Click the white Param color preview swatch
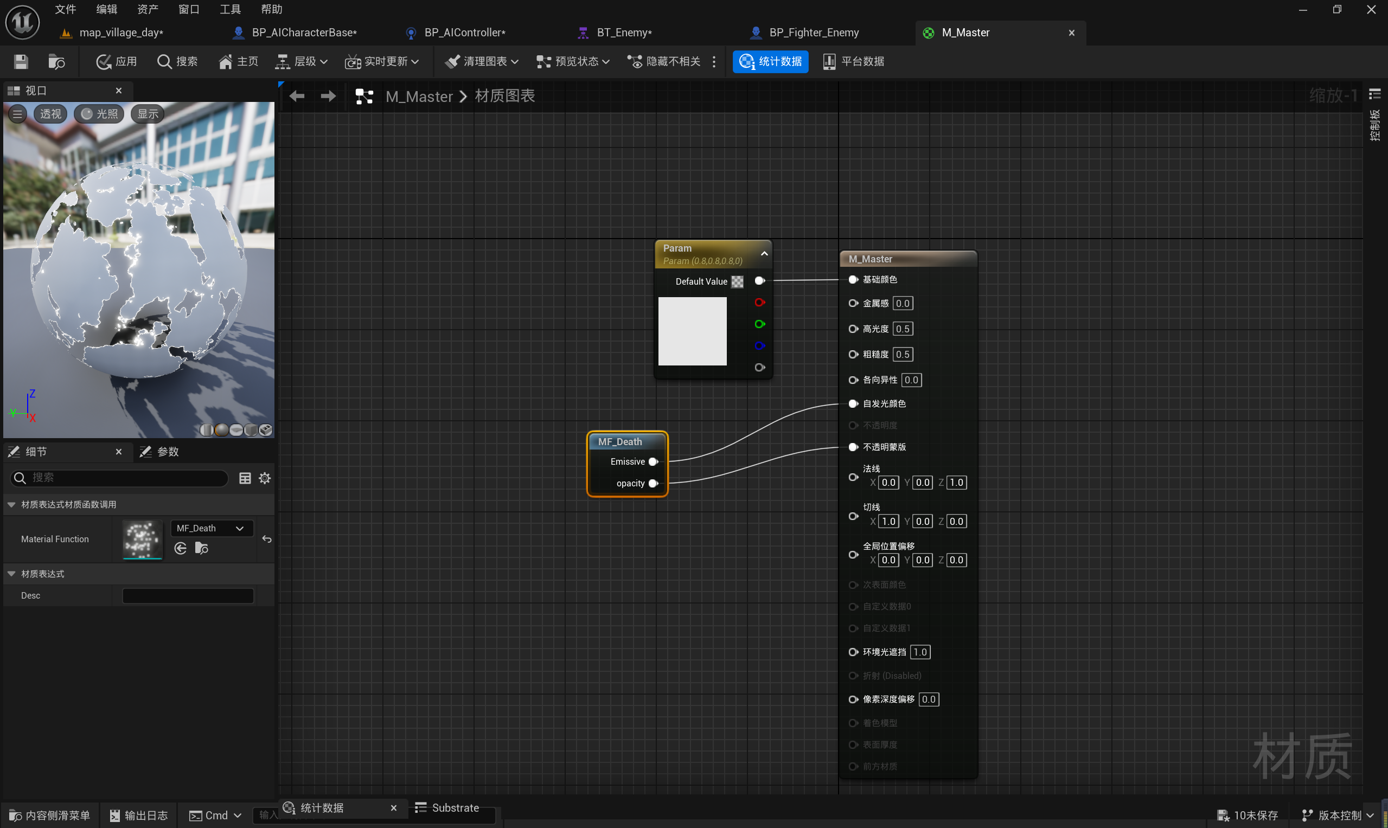Screen dimensions: 1388x828 click(x=692, y=331)
